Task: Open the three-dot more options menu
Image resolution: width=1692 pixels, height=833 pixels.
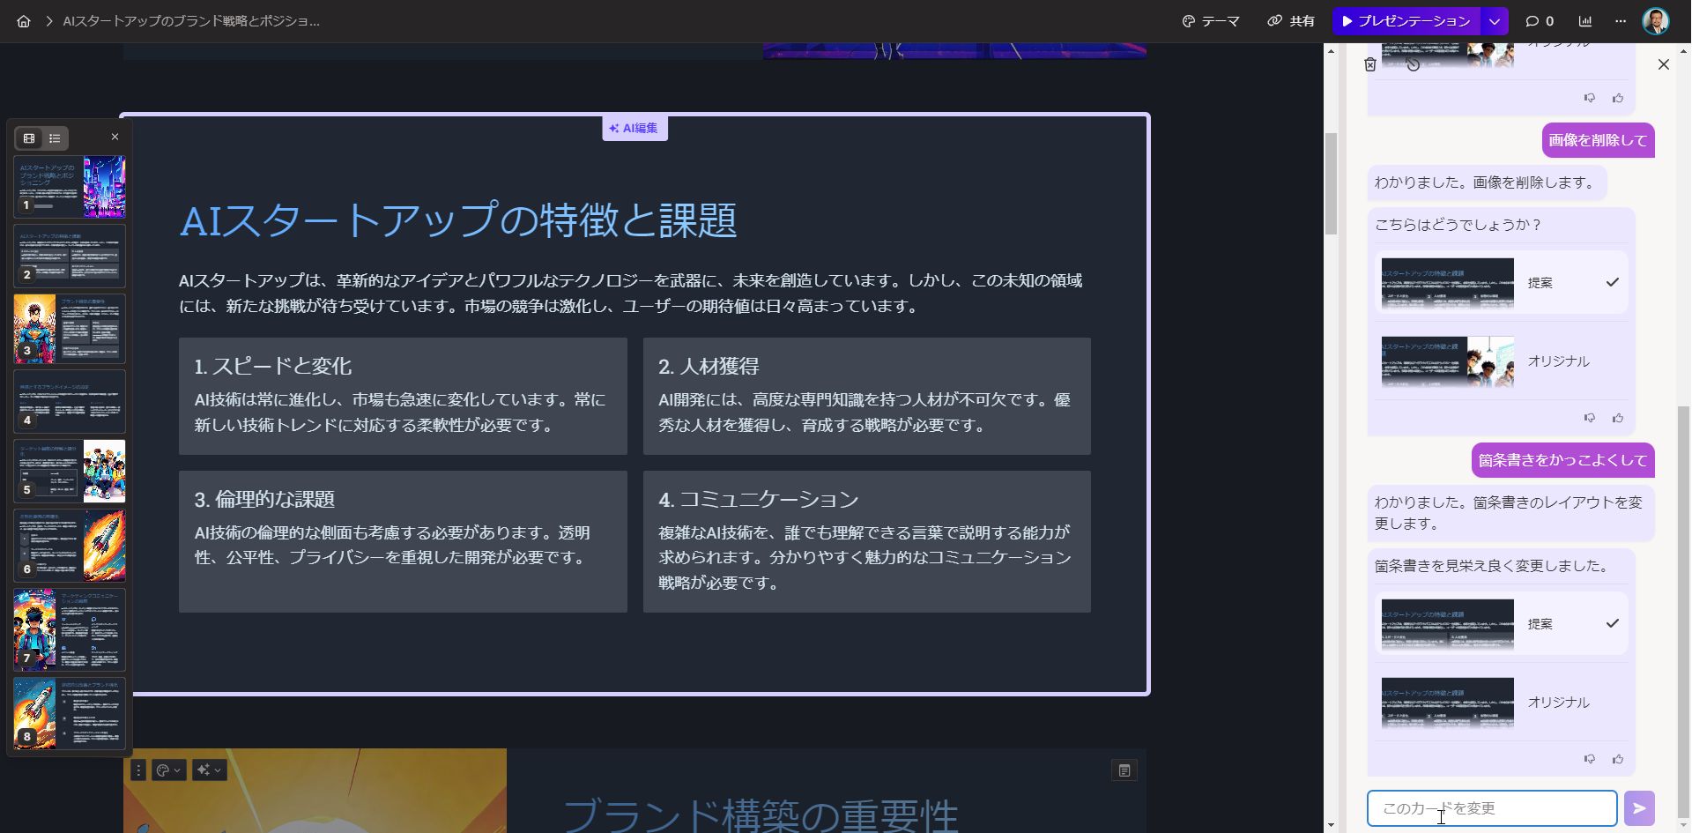Action: coord(1621,20)
